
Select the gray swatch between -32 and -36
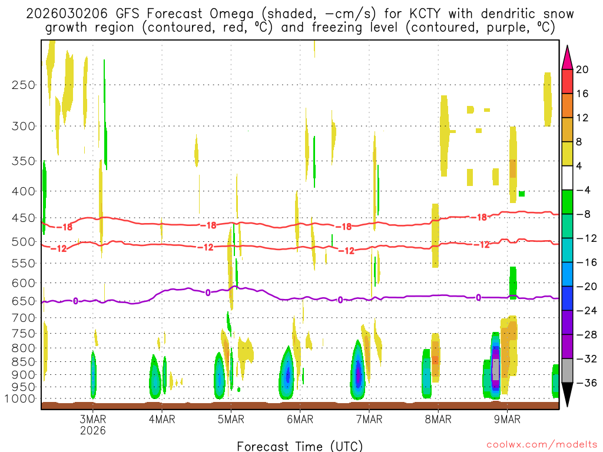[568, 371]
